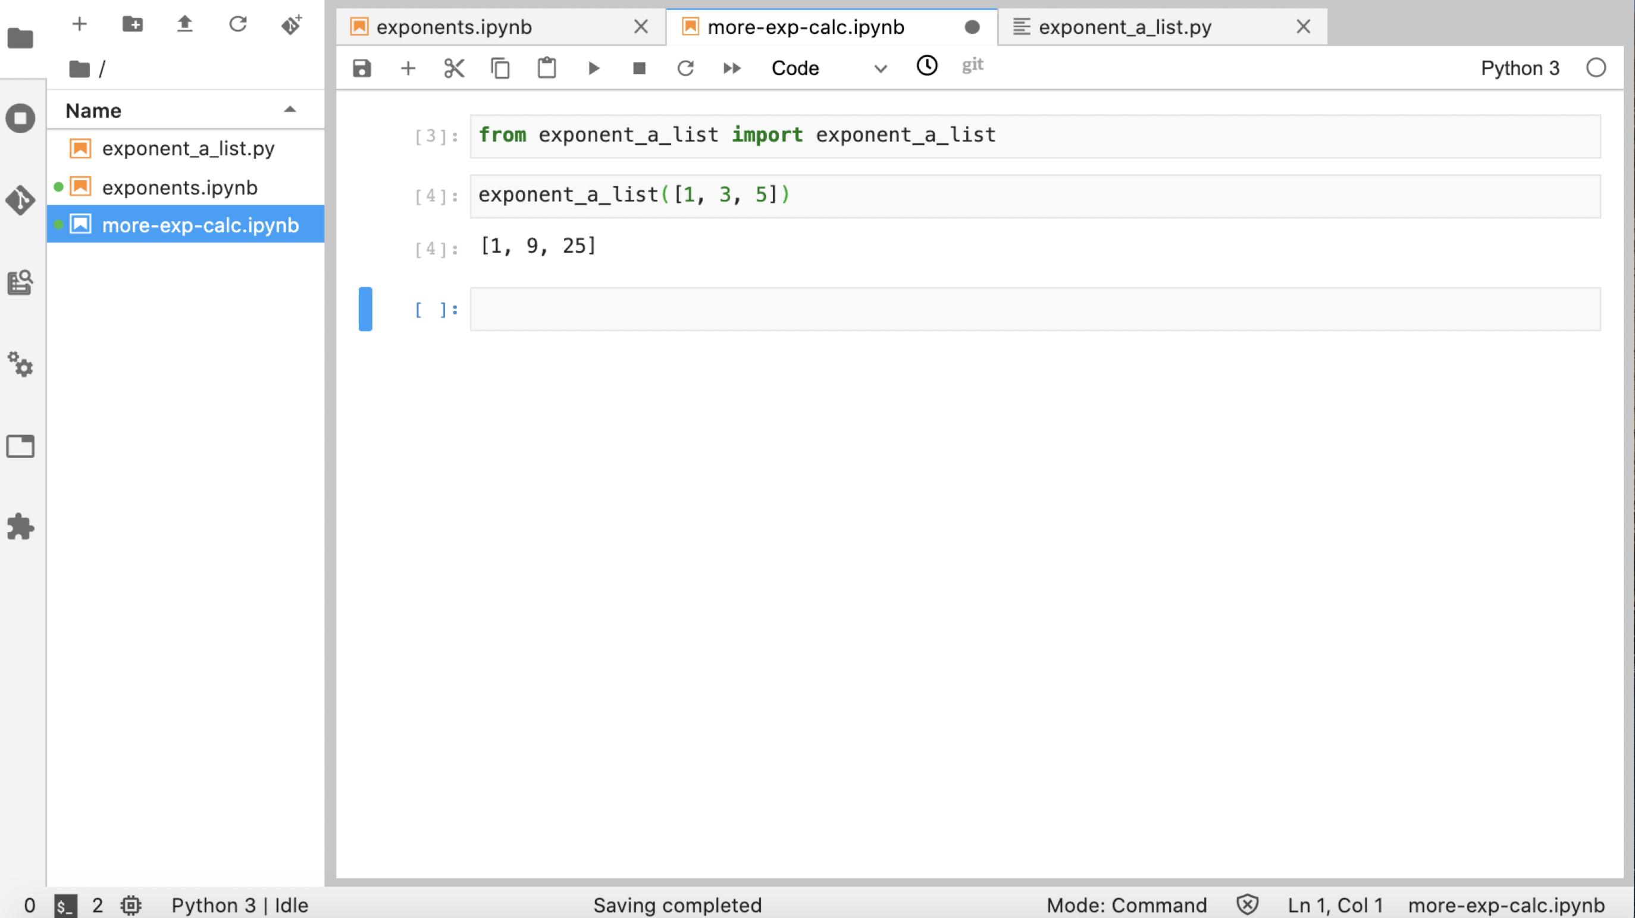Switch to exponent_a_list.py tab
1635x918 pixels.
1125,27
